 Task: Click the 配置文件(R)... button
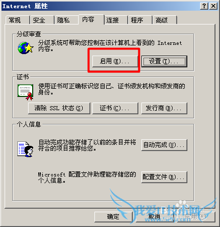pyautogui.click(x=164, y=177)
